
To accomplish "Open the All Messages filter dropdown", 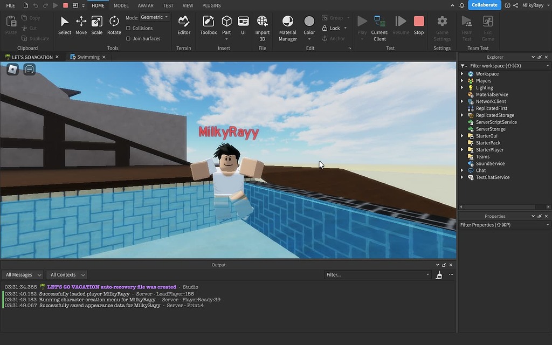I will click(23, 274).
